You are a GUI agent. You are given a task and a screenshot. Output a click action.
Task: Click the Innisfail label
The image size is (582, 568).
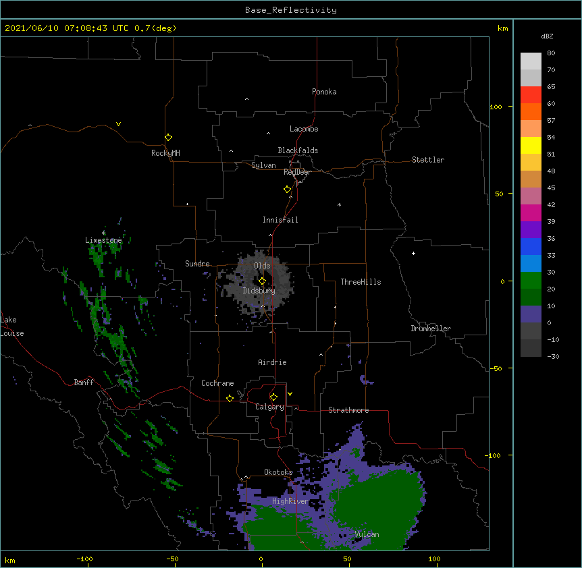click(x=280, y=220)
